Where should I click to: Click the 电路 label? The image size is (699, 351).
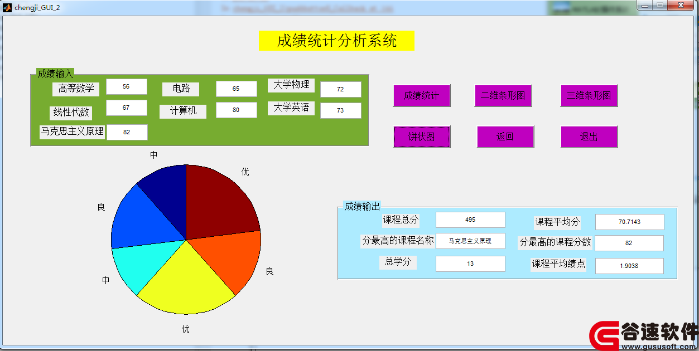[181, 89]
